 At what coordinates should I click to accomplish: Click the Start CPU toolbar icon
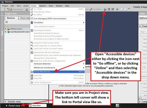(x=109, y=9)
